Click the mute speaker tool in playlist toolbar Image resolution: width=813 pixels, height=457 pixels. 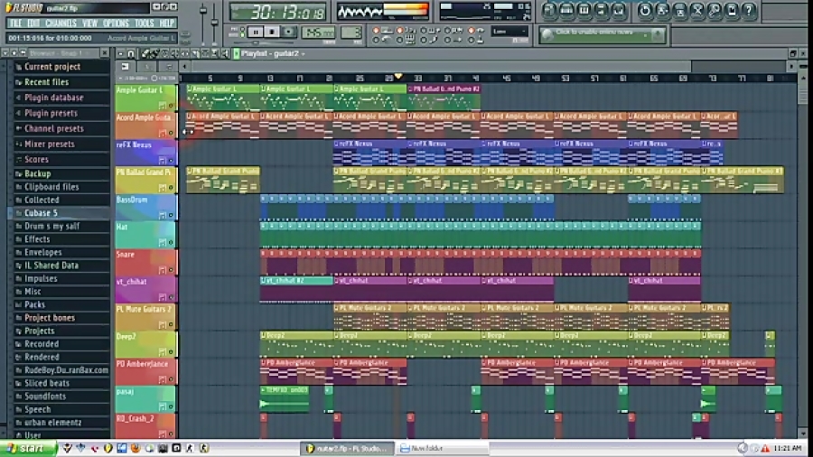[x=175, y=53]
